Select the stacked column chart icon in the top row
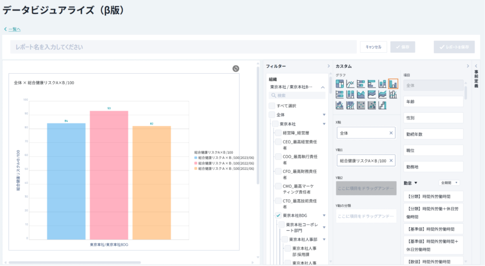 click(x=383, y=84)
